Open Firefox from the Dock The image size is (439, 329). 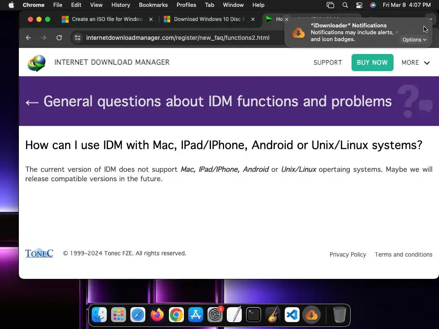click(157, 315)
